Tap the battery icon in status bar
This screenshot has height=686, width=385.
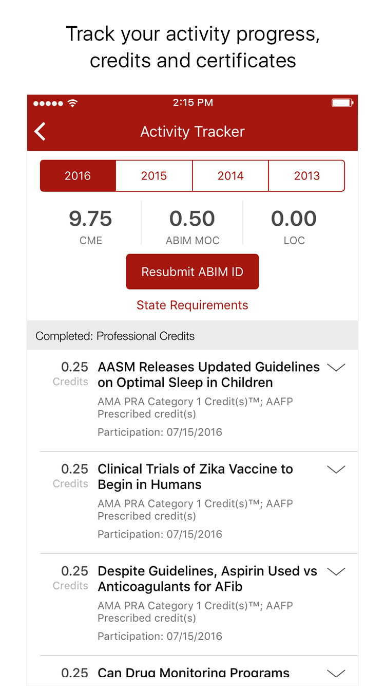point(342,103)
